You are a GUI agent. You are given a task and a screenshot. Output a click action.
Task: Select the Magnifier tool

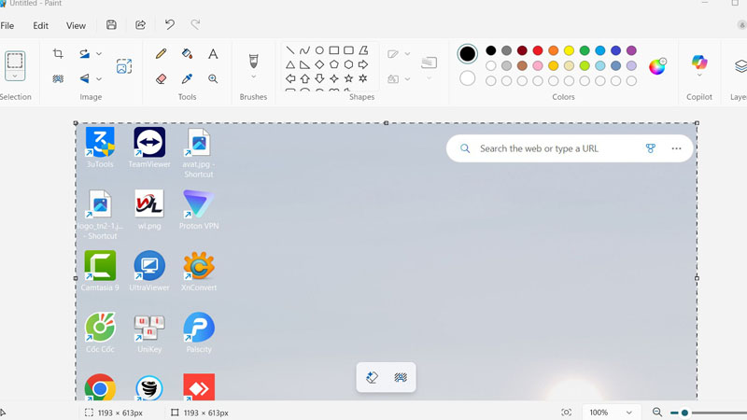[x=213, y=78]
